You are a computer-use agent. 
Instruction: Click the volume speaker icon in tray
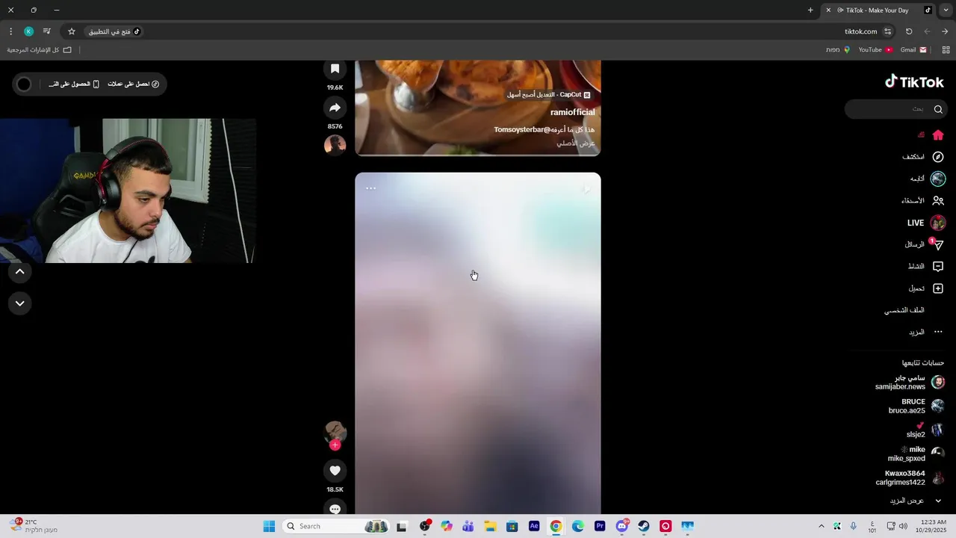click(903, 526)
